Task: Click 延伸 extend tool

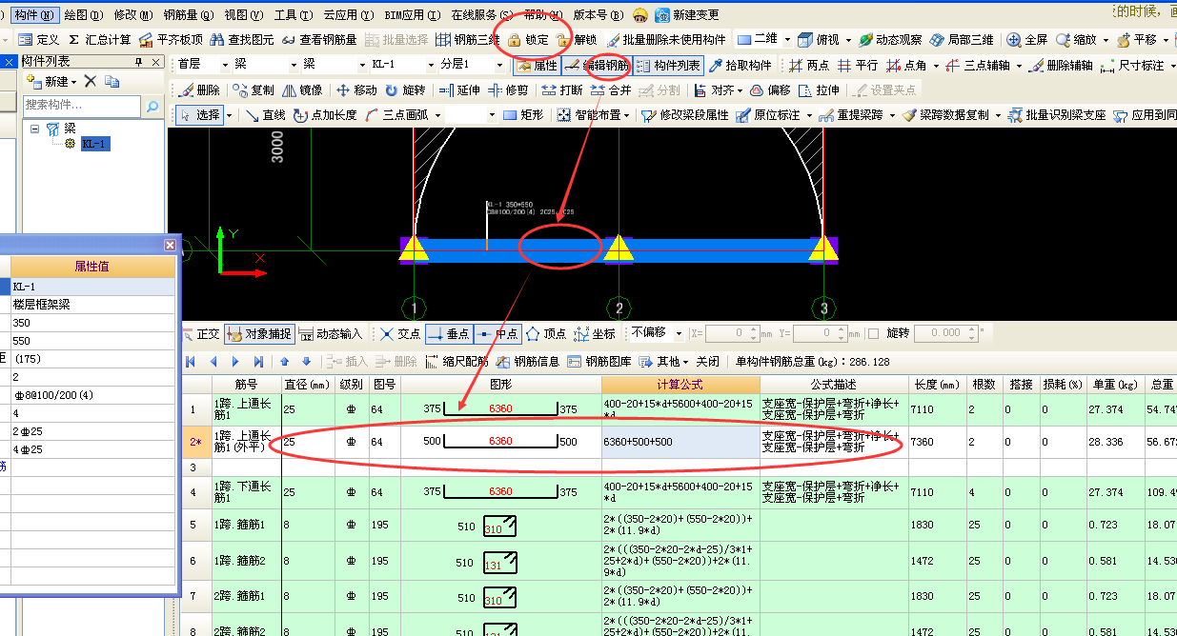Action: click(x=459, y=90)
